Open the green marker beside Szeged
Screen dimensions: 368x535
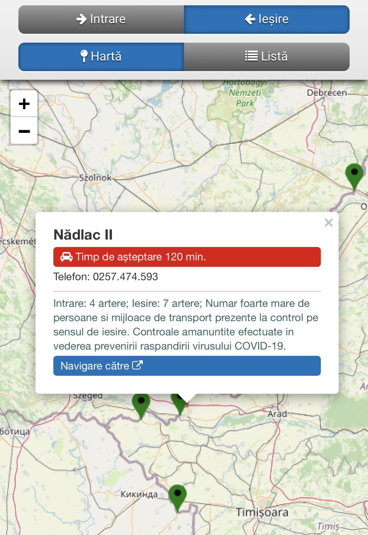click(141, 404)
